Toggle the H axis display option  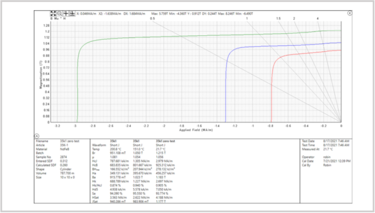(x=64, y=18)
